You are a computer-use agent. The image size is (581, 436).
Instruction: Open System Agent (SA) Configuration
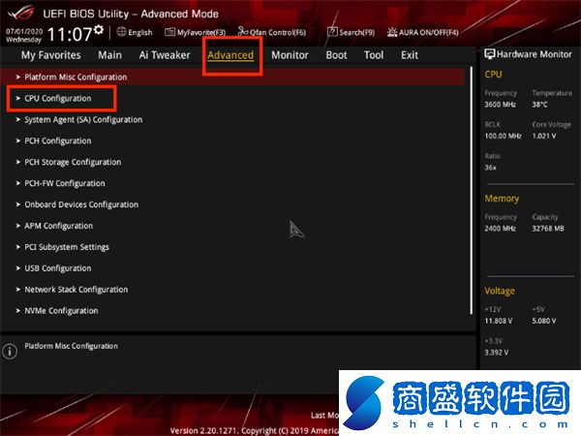click(83, 120)
